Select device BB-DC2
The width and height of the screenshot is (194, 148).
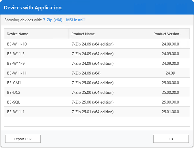[x=14, y=93]
